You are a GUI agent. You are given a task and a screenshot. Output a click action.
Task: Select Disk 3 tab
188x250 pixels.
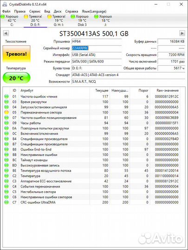tap(82, 20)
